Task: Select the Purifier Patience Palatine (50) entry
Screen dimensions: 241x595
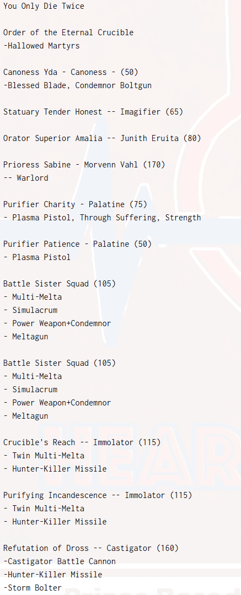Action: tap(78, 244)
